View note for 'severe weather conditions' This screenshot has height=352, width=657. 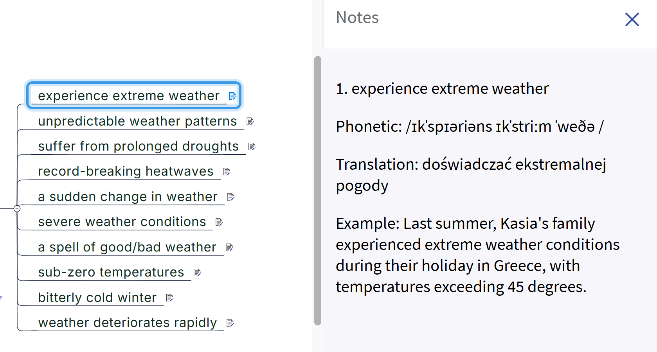(219, 222)
